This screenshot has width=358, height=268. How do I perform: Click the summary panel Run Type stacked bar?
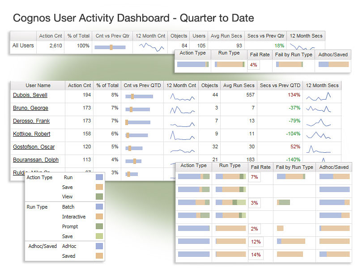(230, 64)
